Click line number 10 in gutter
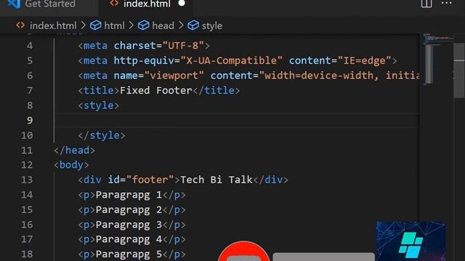The height and width of the screenshot is (261, 465). coord(27,136)
